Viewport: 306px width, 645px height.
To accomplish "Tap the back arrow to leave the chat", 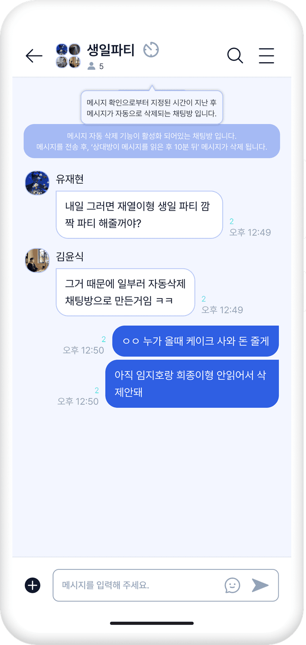I will [x=33, y=56].
